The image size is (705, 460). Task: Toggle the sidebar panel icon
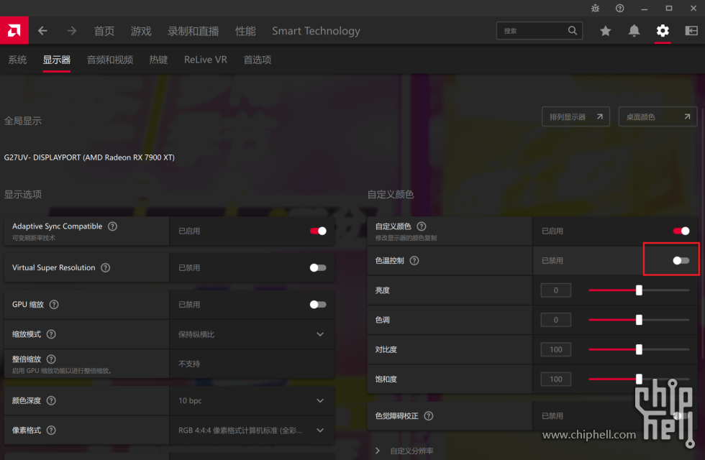point(691,30)
